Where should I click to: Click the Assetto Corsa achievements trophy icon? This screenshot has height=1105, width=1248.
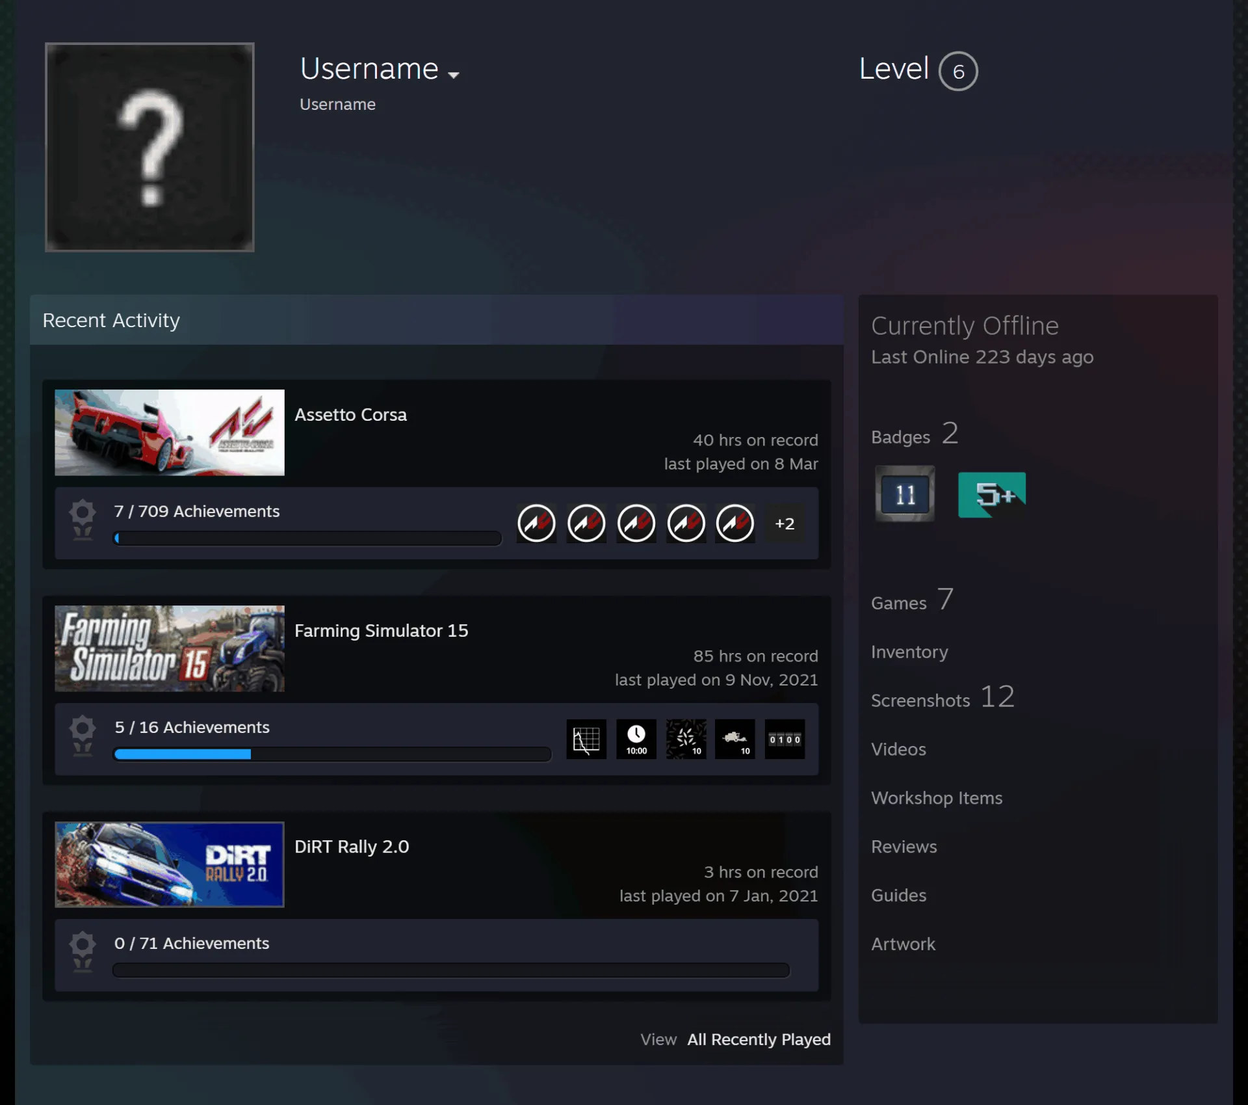click(83, 520)
